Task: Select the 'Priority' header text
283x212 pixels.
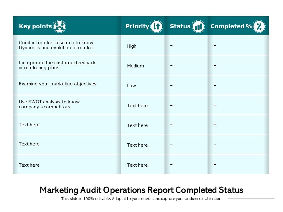Action: point(137,26)
